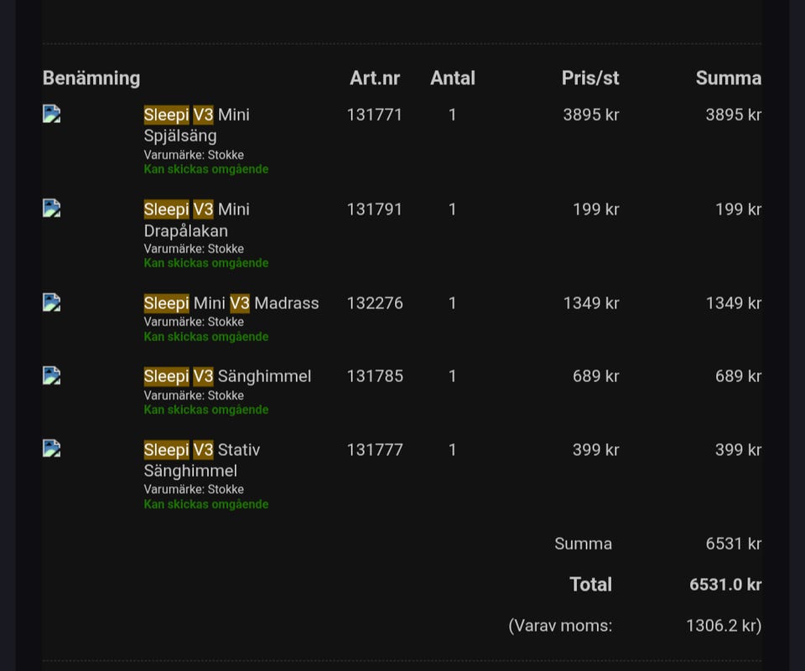Image resolution: width=805 pixels, height=671 pixels.
Task: Click the Antal column header
Action: coord(453,78)
